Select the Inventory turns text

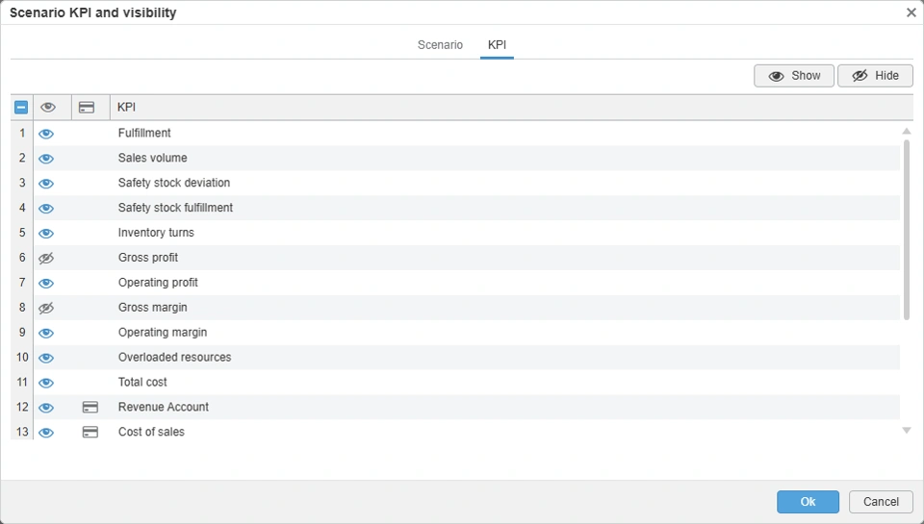(x=156, y=233)
